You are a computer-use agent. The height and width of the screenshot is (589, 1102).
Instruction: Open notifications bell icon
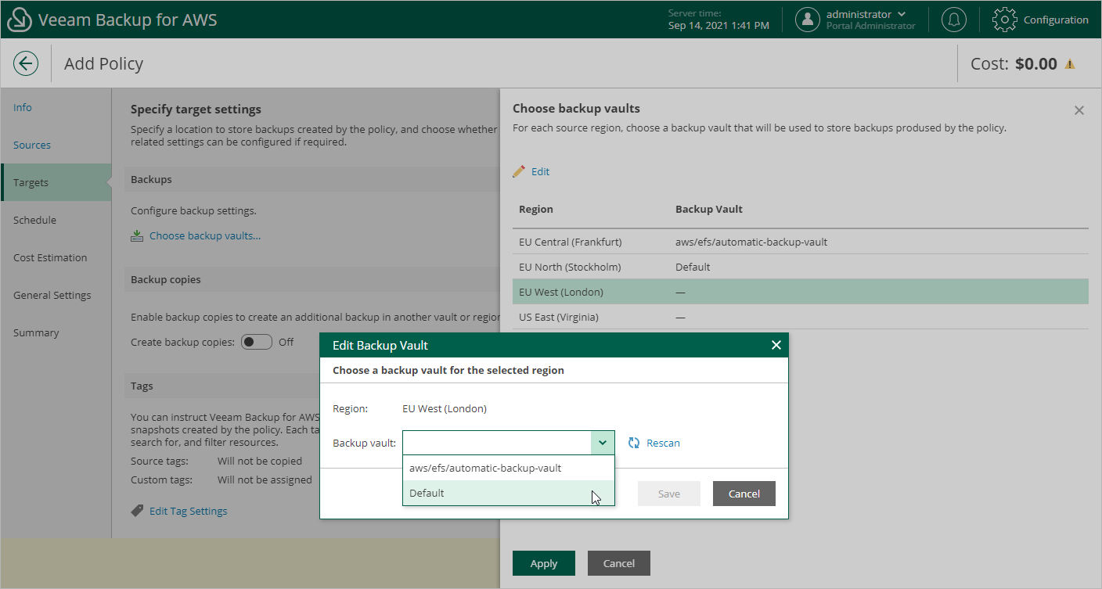(953, 20)
